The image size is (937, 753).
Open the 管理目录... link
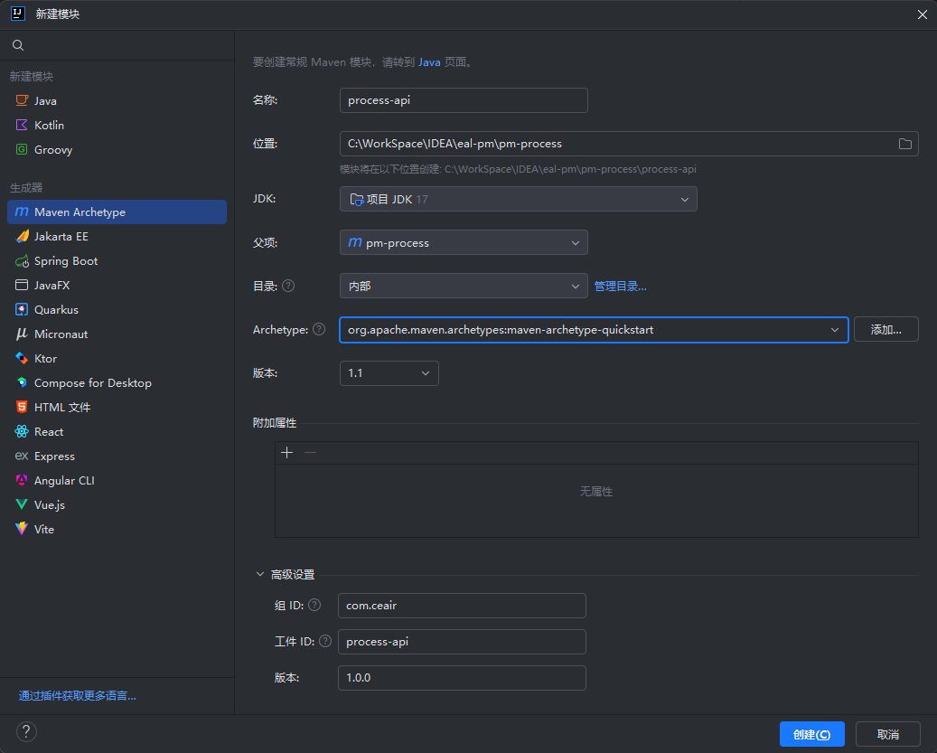[620, 287]
